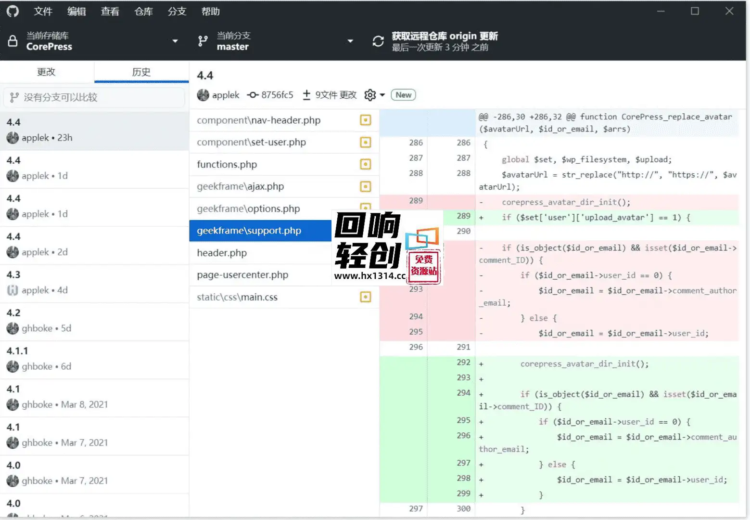Fetch updates via 获取远程仓库 origin 更新
Viewport: 750px width, 520px height.
coord(445,36)
